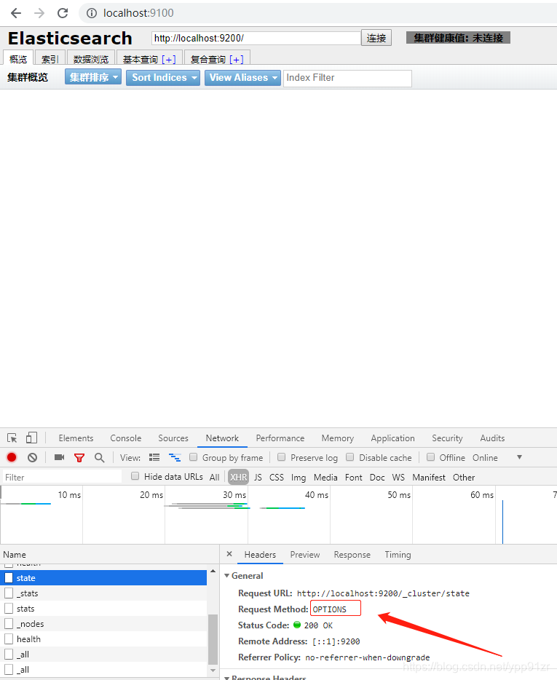Viewport: 557px width, 680px height.
Task: Switch to the 概览 tab
Action: coord(18,59)
